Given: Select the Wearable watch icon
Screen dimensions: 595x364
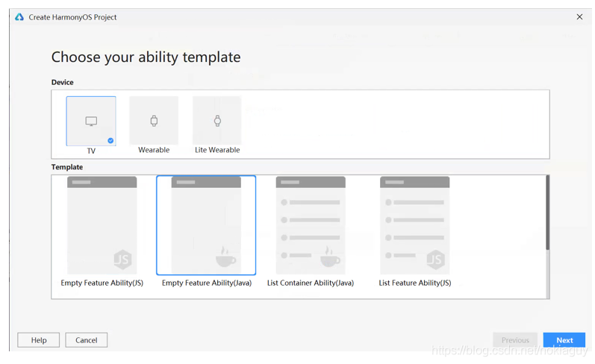Looking at the screenshot, I should 154,121.
